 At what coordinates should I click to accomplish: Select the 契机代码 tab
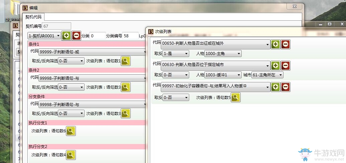point(33,17)
